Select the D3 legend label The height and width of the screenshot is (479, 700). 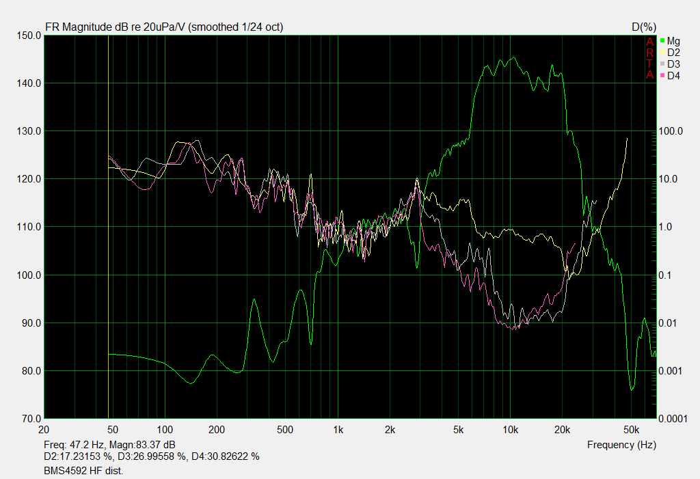673,64
